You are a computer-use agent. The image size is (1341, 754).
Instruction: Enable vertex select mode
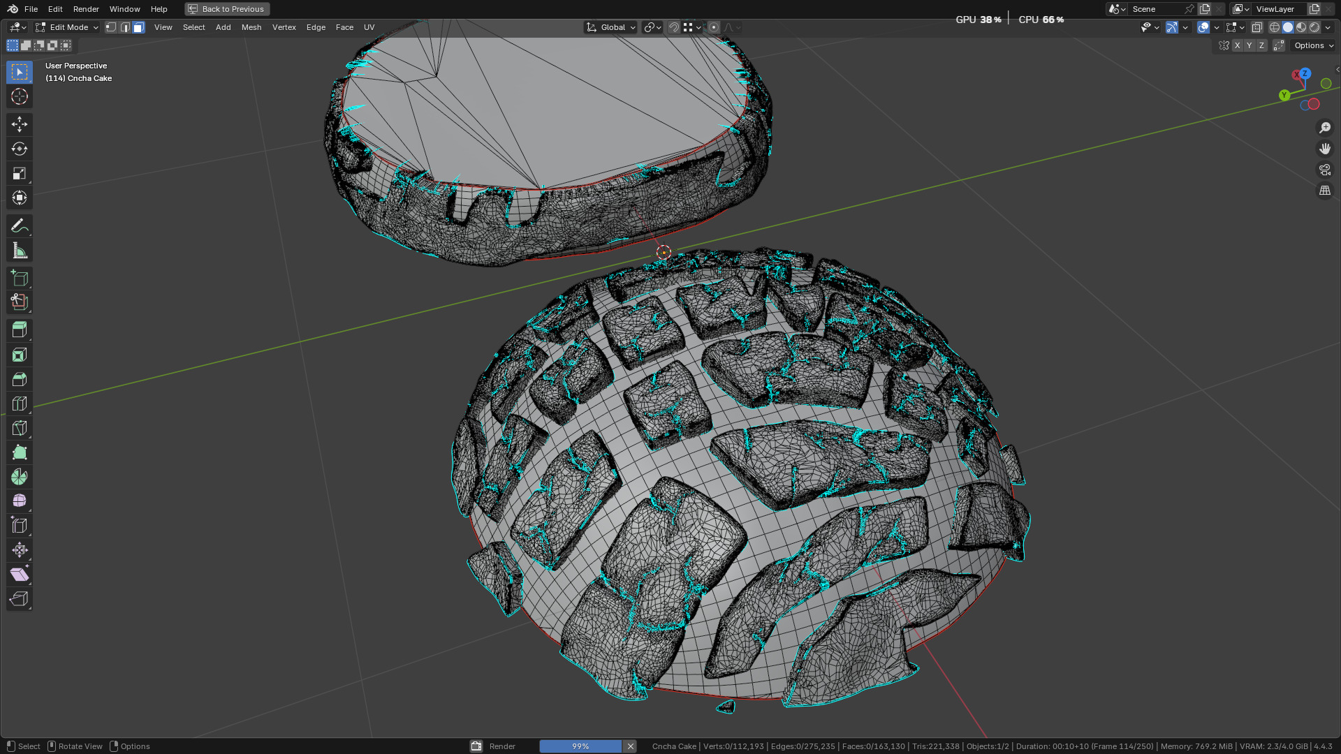click(111, 27)
